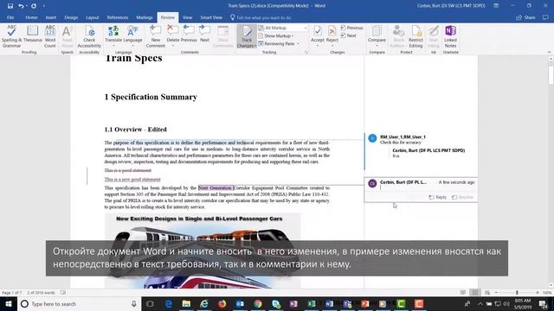Open the File menu
Image resolution: width=554 pixels, height=311 pixels.
10,17
